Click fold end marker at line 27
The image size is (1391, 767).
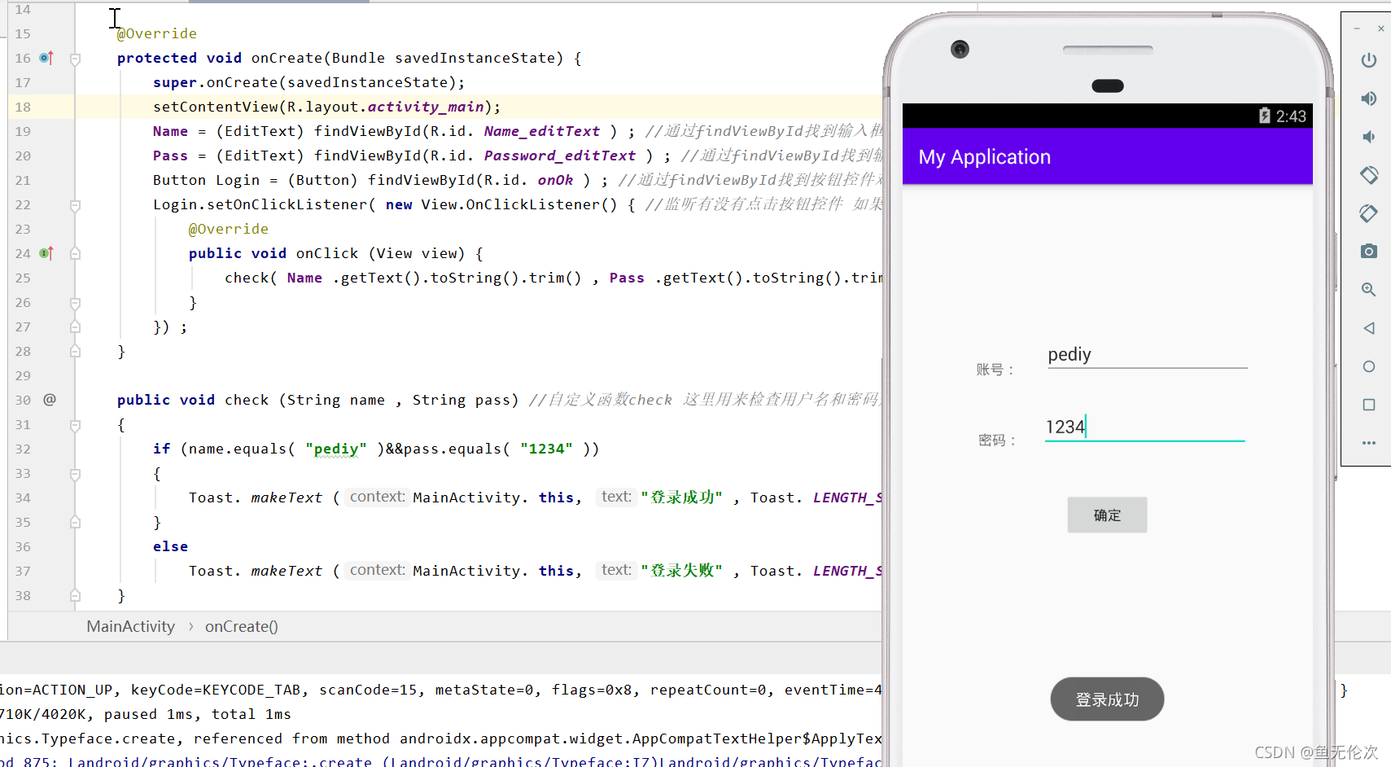click(75, 327)
